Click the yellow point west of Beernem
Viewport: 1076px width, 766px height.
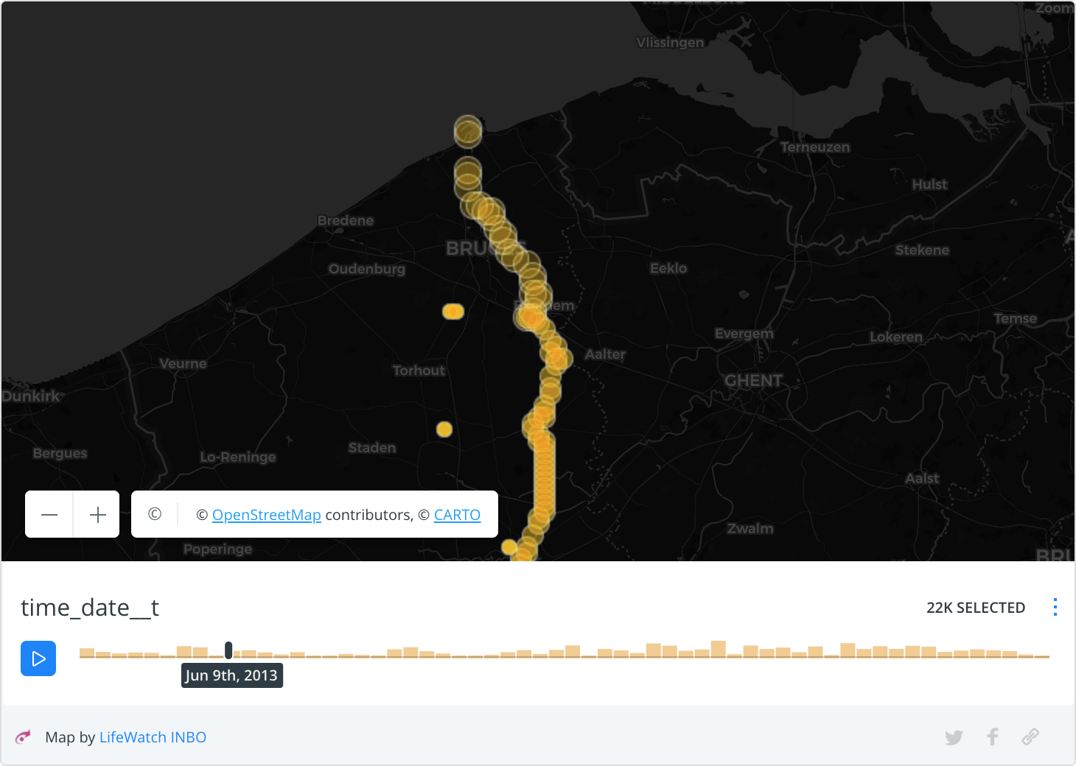453,312
